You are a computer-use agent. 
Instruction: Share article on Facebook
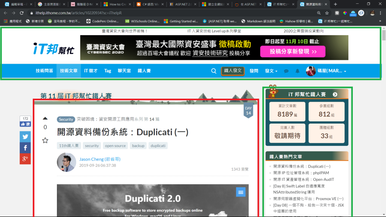click(x=25, y=148)
